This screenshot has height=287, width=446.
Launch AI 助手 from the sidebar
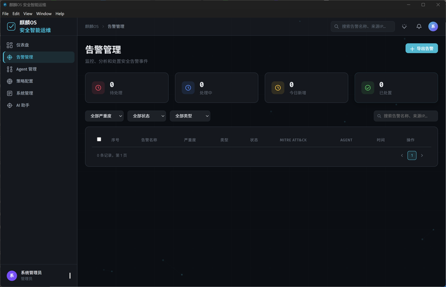(x=38, y=105)
